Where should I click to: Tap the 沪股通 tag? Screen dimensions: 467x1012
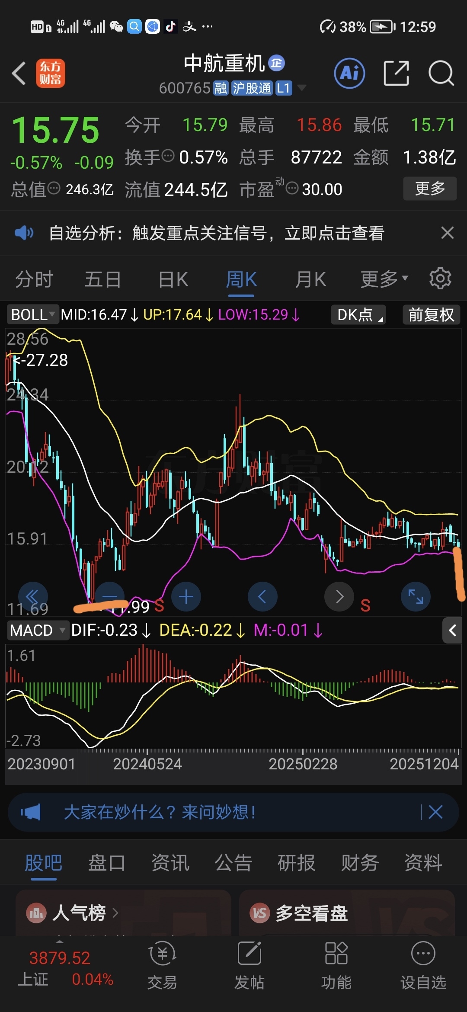click(252, 88)
